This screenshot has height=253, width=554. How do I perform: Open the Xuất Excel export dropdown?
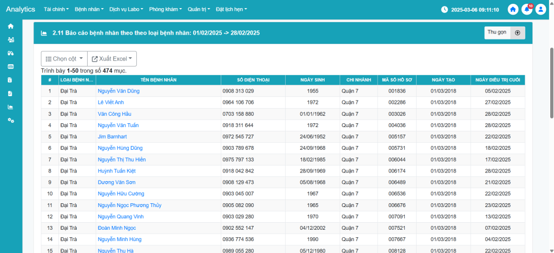112,59
